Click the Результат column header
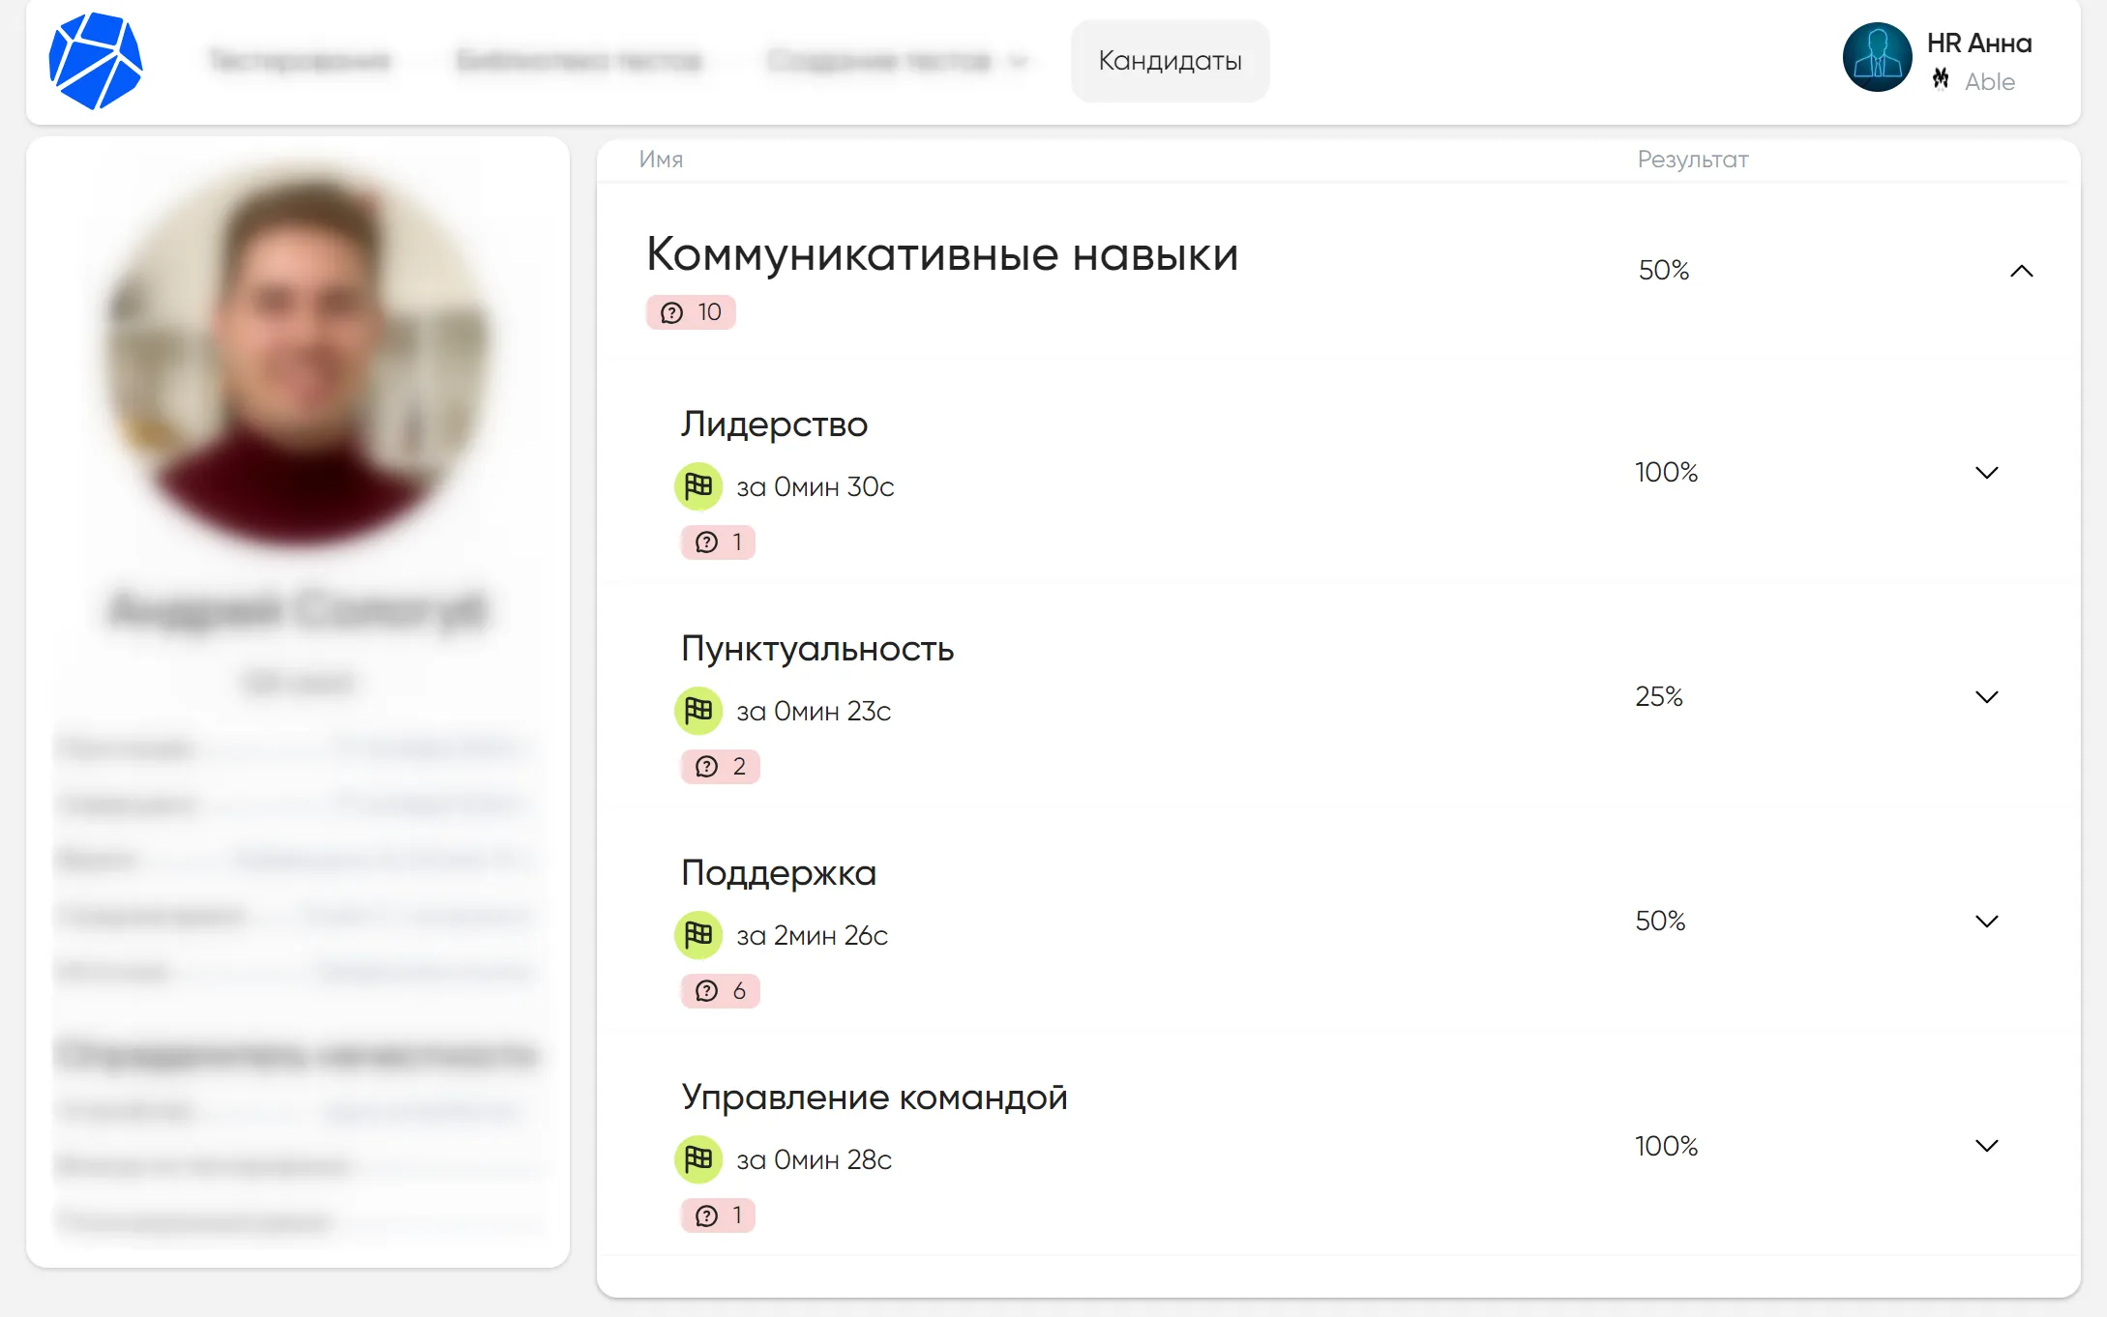Viewport: 2107px width, 1317px height. coord(1692,160)
